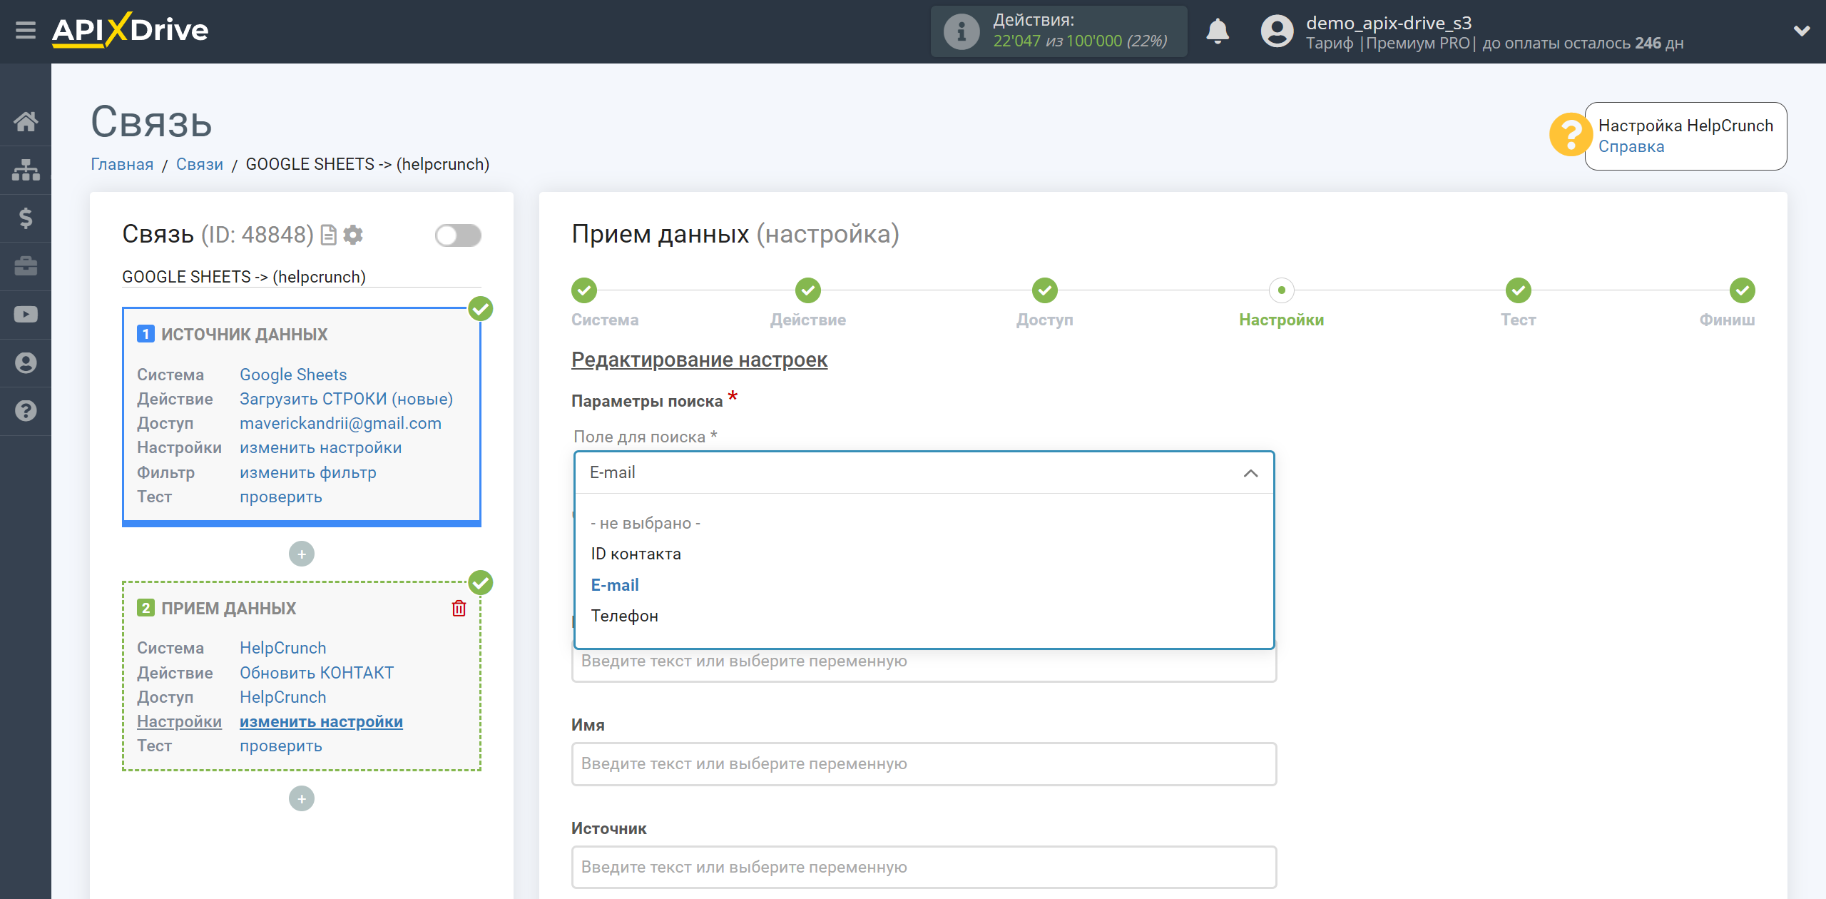Add a step between source and receiver
Image resolution: width=1826 pixels, height=899 pixels.
(302, 554)
